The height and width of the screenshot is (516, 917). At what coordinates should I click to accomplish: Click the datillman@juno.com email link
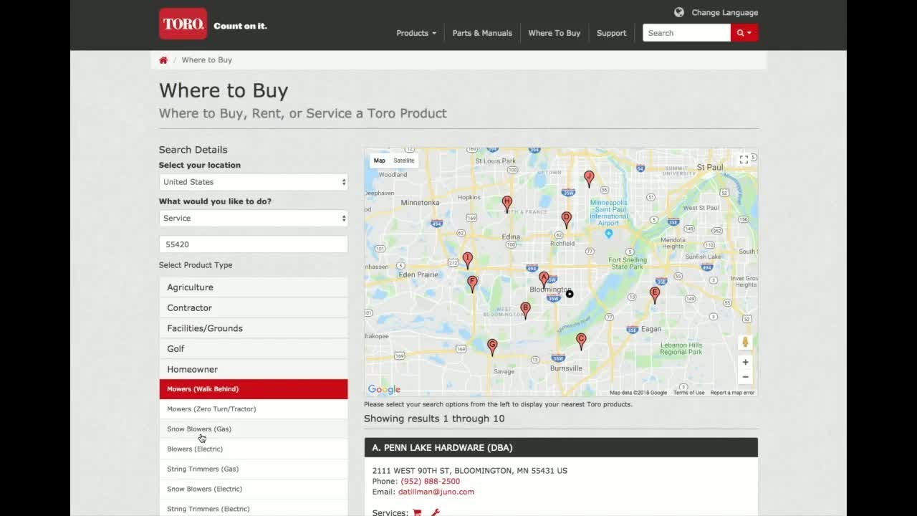436,492
